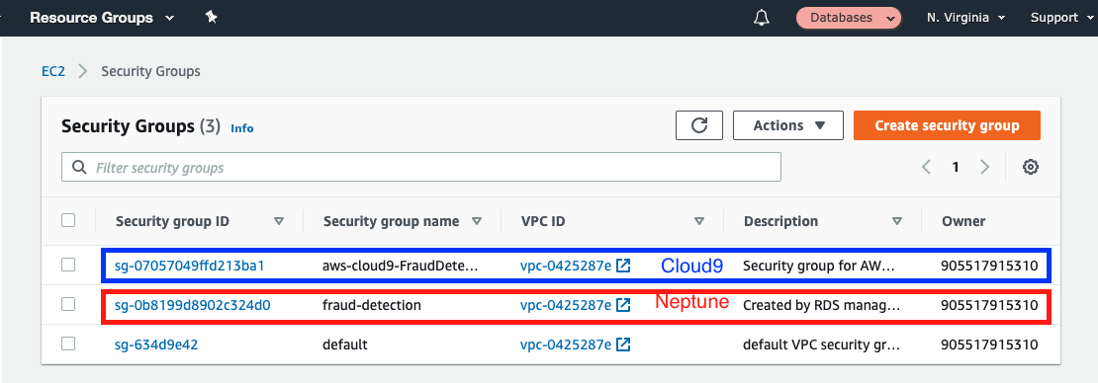Sort by VPC ID column arrow

click(x=698, y=221)
